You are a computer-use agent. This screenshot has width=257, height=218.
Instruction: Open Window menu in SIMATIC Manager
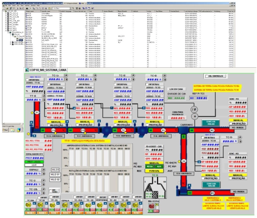coord(33,6)
